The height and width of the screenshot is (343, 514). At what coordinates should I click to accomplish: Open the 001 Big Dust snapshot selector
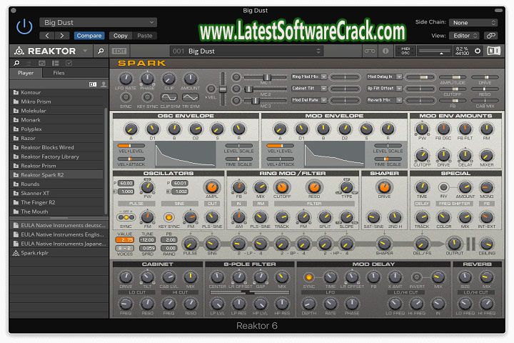[246, 51]
